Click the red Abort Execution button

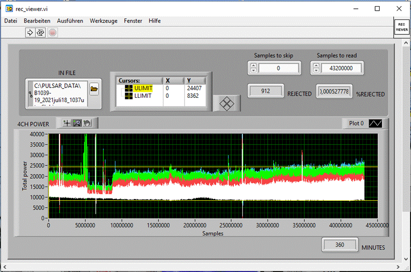point(53,32)
